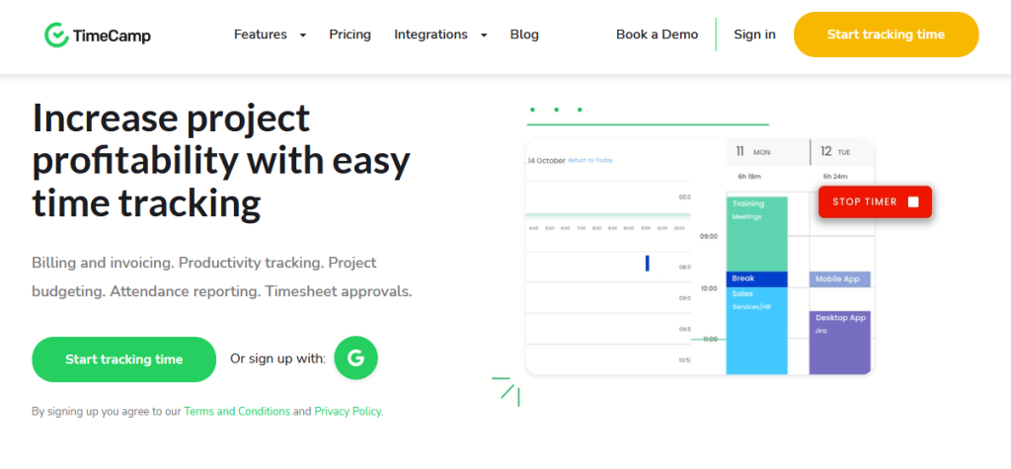Click the TimeCamp wordmark text
This screenshot has height=469, width=1011.
click(112, 36)
